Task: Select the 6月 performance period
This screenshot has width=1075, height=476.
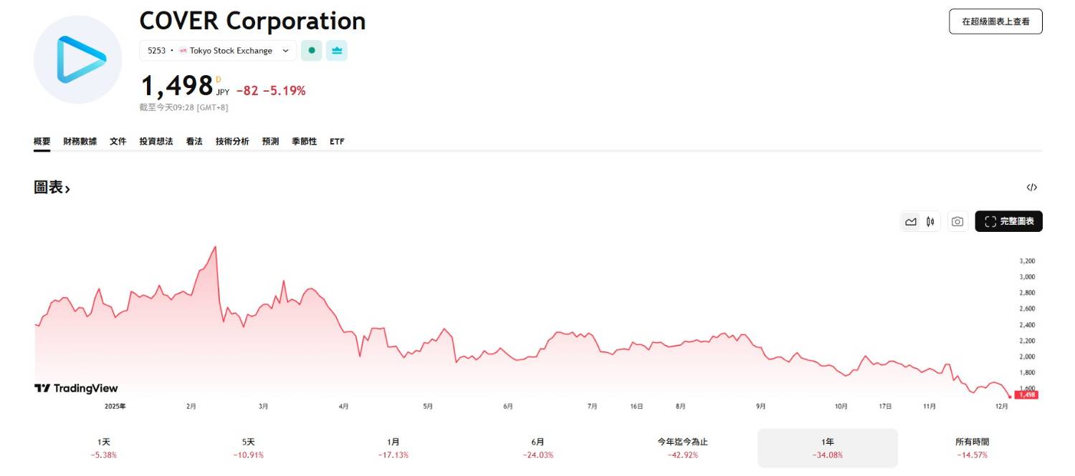Action: coord(537,448)
